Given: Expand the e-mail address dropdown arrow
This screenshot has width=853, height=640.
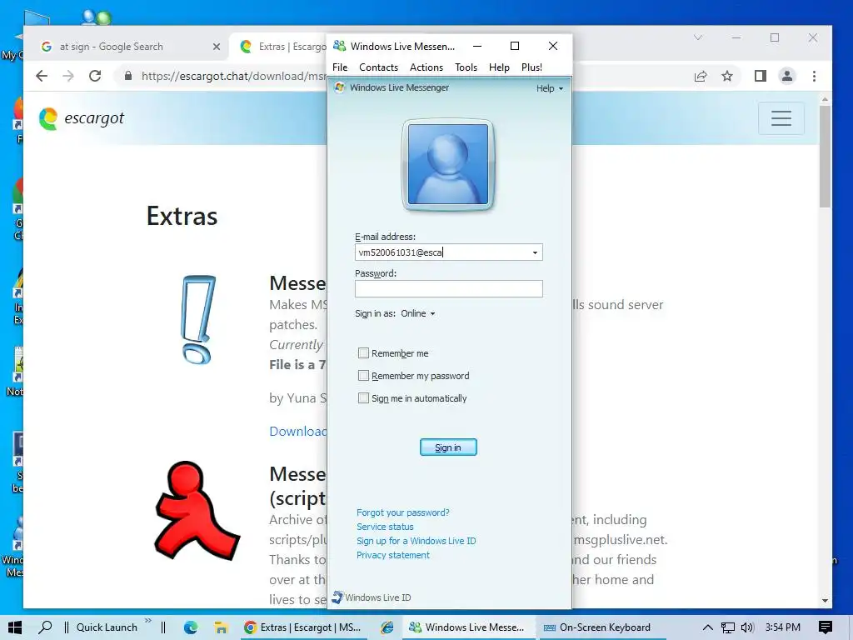Looking at the screenshot, I should click(x=535, y=252).
